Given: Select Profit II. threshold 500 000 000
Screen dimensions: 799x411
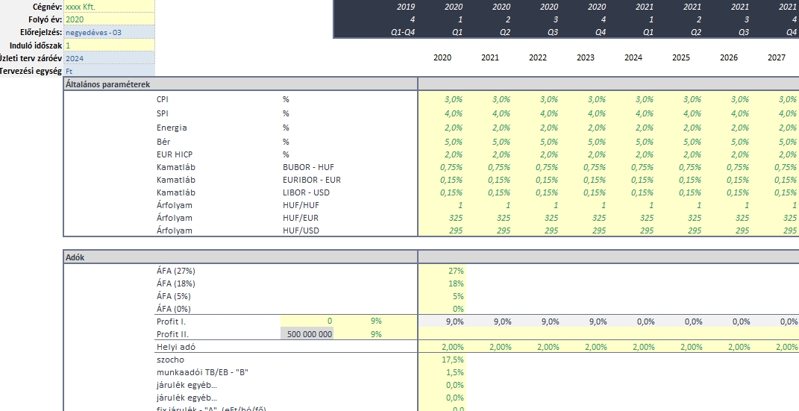Looking at the screenshot, I should (x=307, y=334).
